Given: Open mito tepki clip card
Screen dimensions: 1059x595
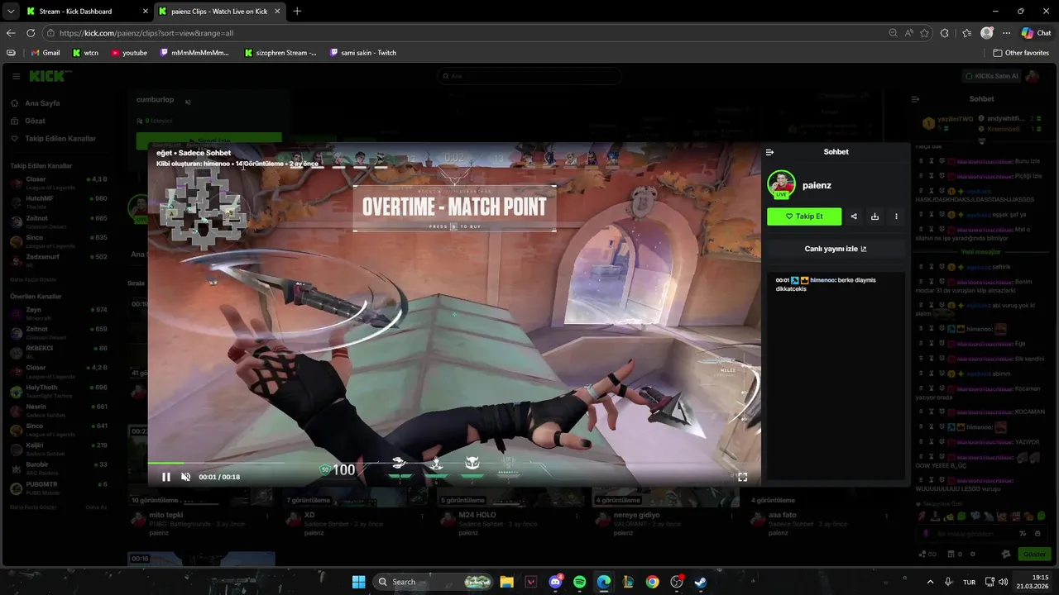Looking at the screenshot, I should click(x=199, y=512).
